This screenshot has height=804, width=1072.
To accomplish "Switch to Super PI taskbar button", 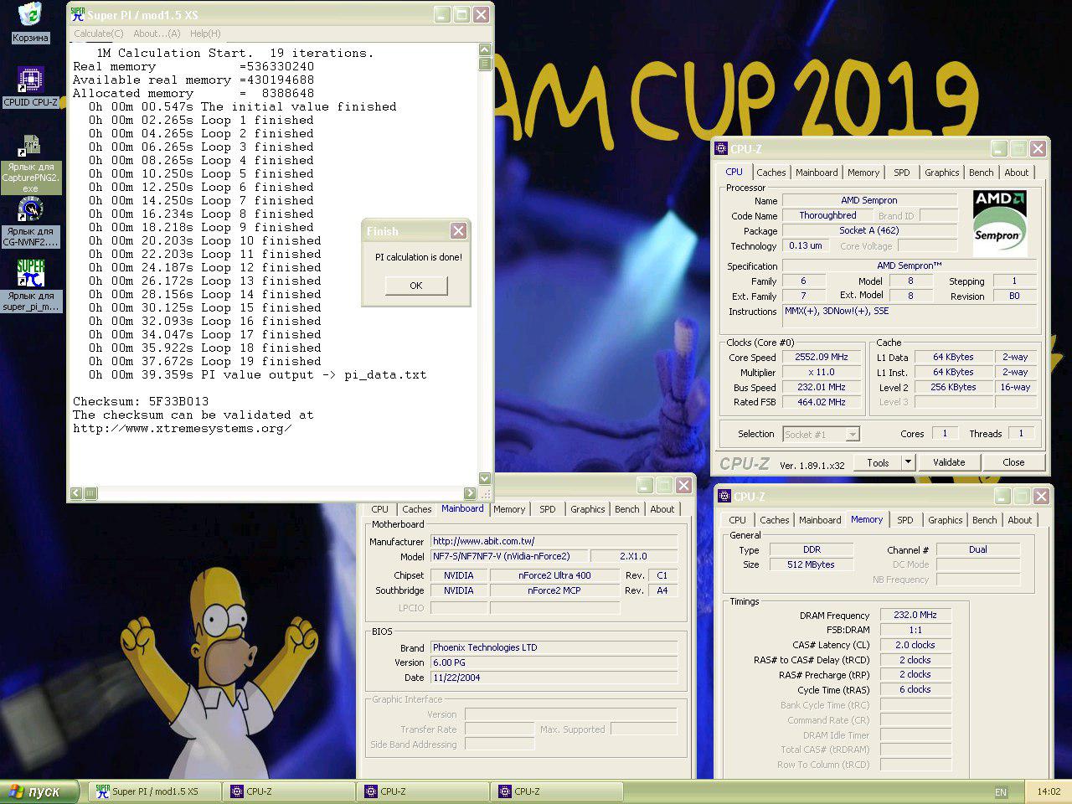I will (x=154, y=791).
